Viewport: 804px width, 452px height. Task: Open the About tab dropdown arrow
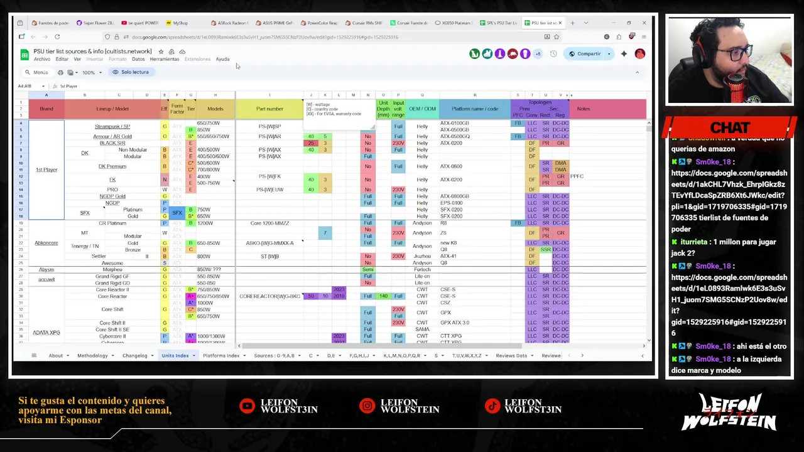pyautogui.click(x=69, y=356)
